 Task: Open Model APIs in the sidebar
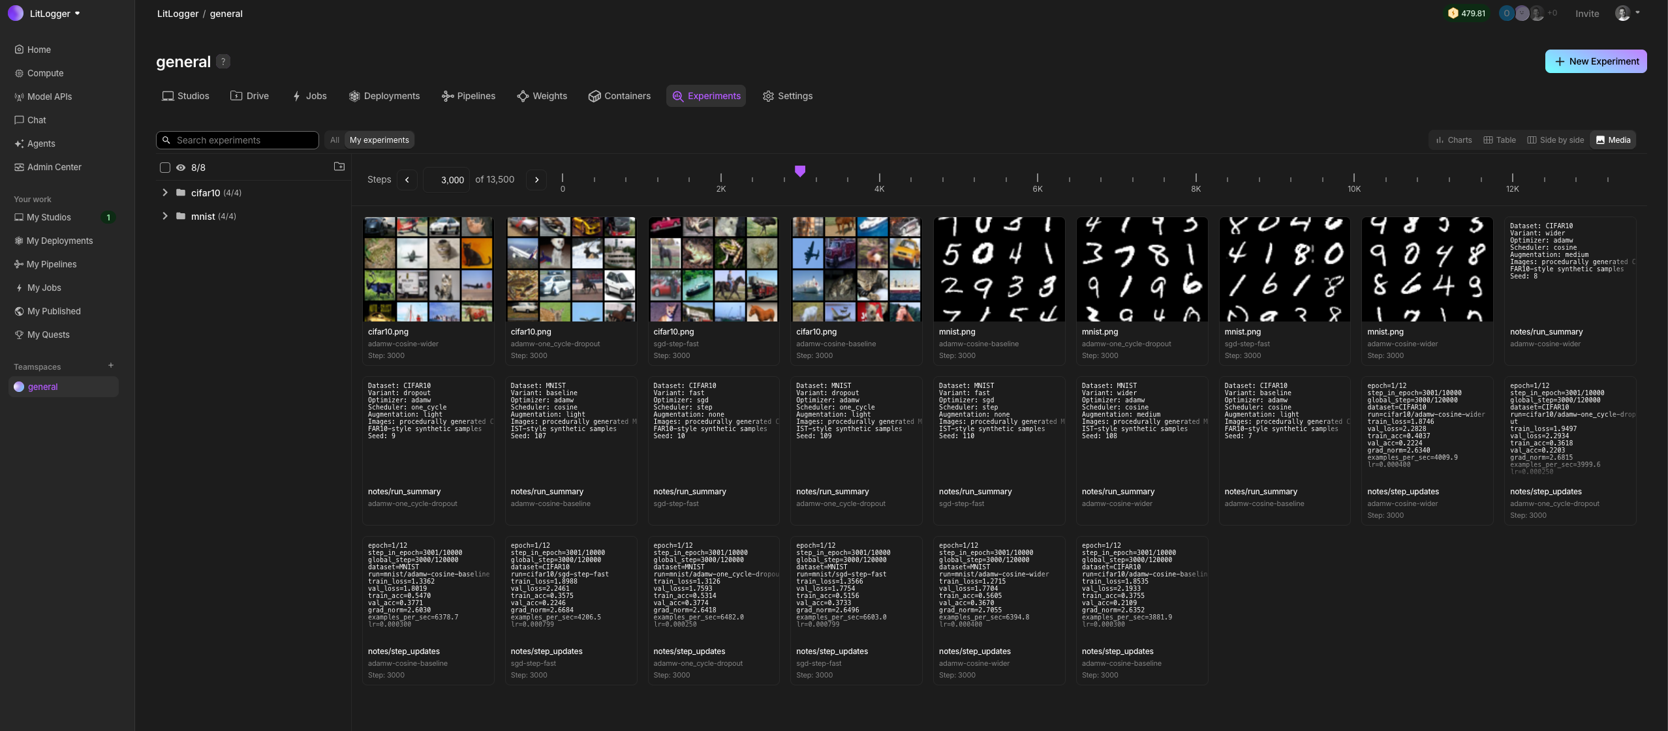(49, 97)
